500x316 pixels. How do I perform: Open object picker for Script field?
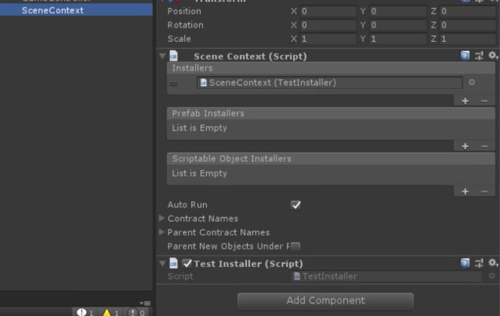[x=492, y=276]
